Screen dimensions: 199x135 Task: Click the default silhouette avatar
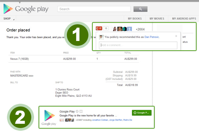tap(130, 29)
